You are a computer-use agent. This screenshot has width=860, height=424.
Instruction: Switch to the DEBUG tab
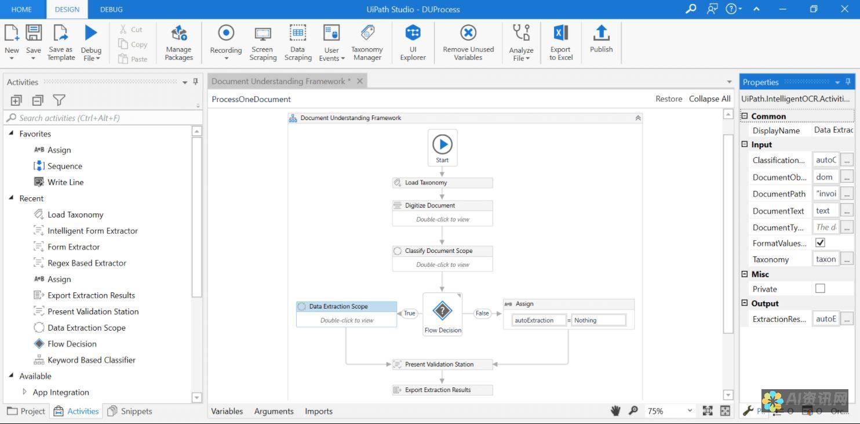[x=111, y=9]
